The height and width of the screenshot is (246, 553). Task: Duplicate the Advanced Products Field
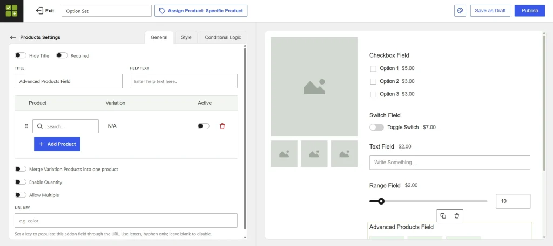(x=443, y=216)
